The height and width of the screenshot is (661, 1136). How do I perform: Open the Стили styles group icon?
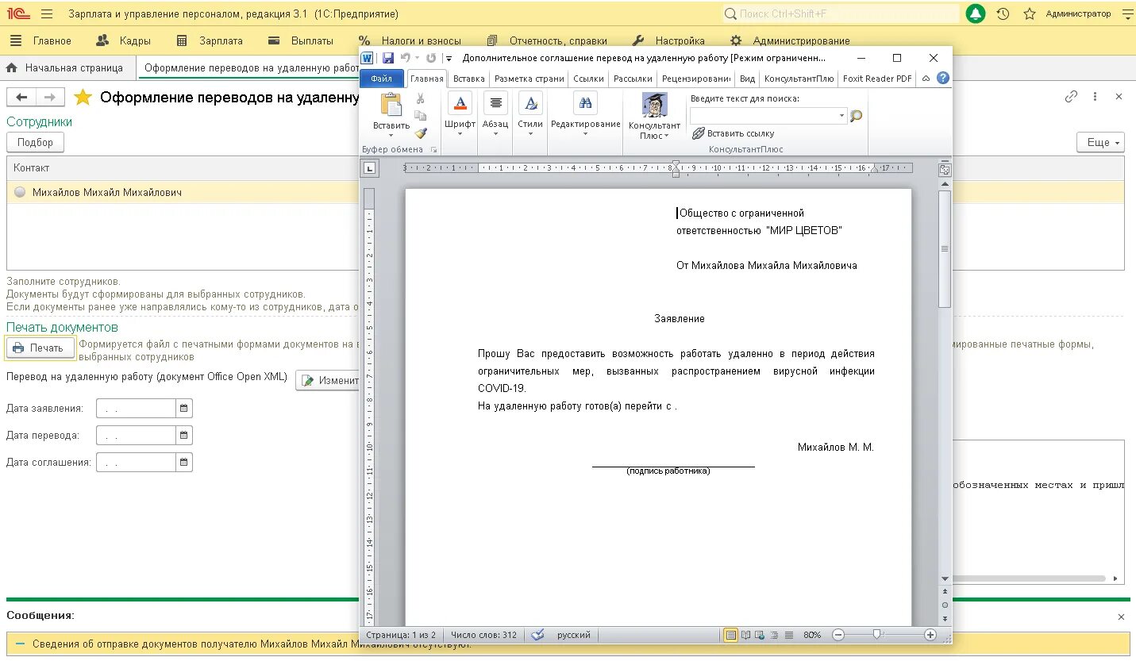click(x=530, y=103)
